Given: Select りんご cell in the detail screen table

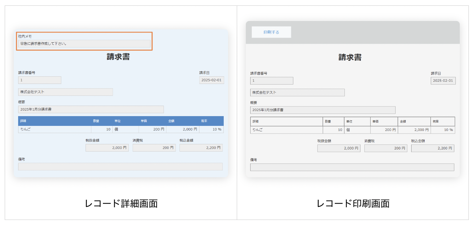Looking at the screenshot, I should (x=54, y=130).
